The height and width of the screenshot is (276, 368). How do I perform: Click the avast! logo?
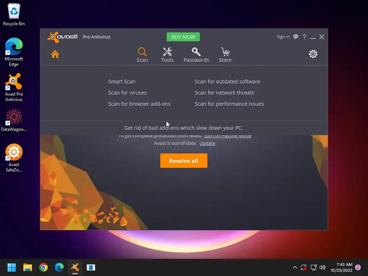pyautogui.click(x=63, y=37)
